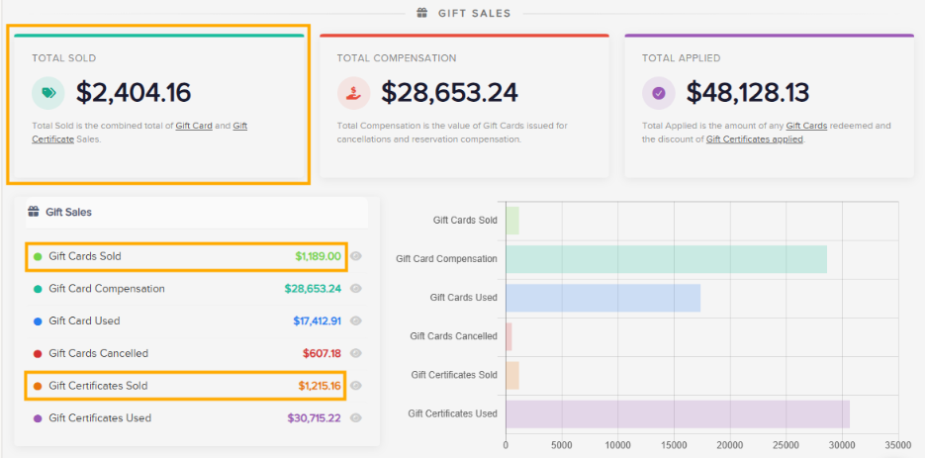This screenshot has height=458, width=926.
Task: Click the Gift Cards Used chart bar
Action: (602, 298)
